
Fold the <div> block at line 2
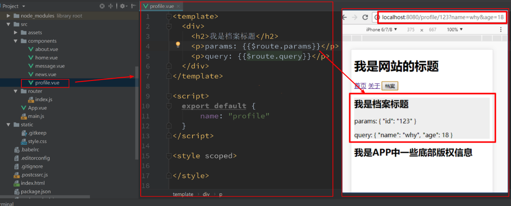coord(169,27)
